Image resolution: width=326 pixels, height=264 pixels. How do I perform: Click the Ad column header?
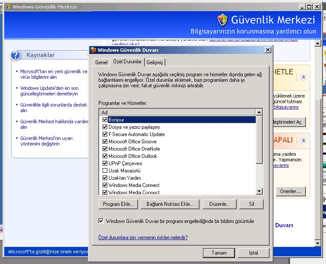[x=177, y=112]
